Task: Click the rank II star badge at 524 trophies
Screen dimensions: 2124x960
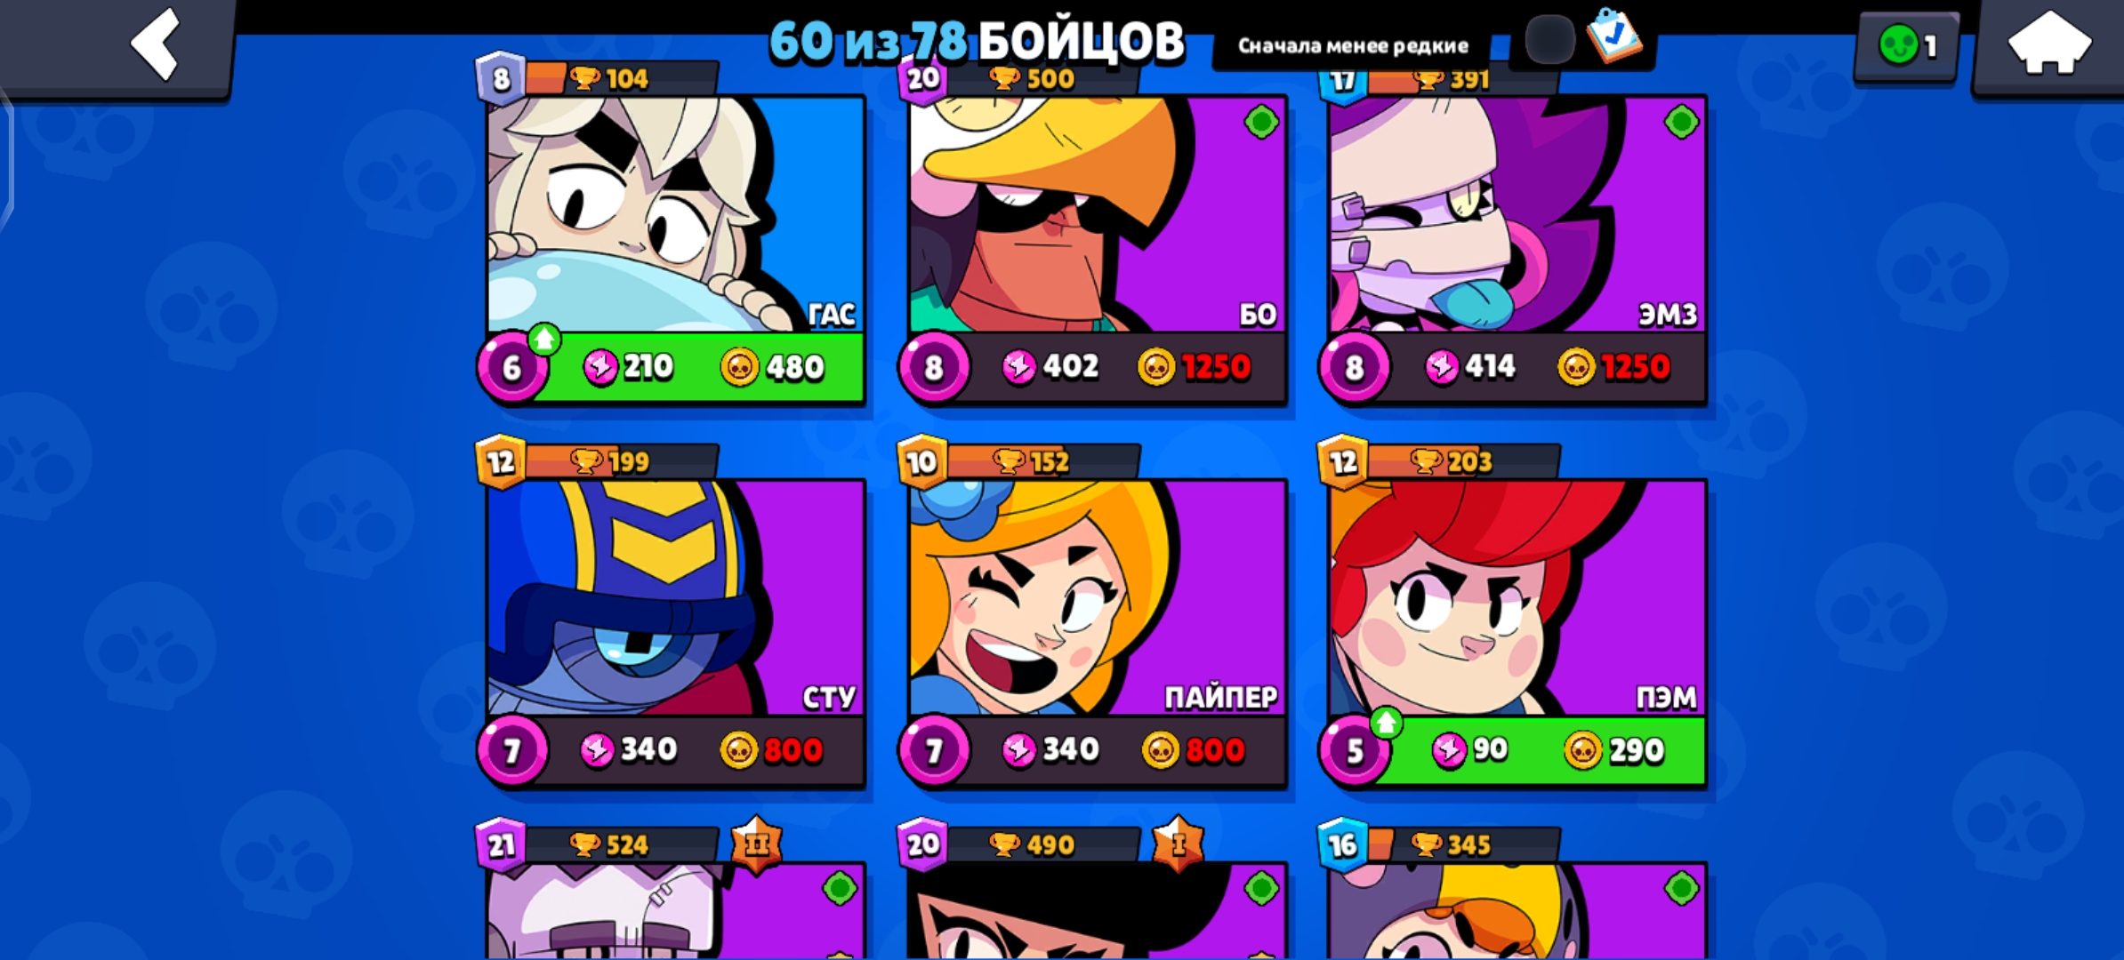Action: (x=757, y=844)
